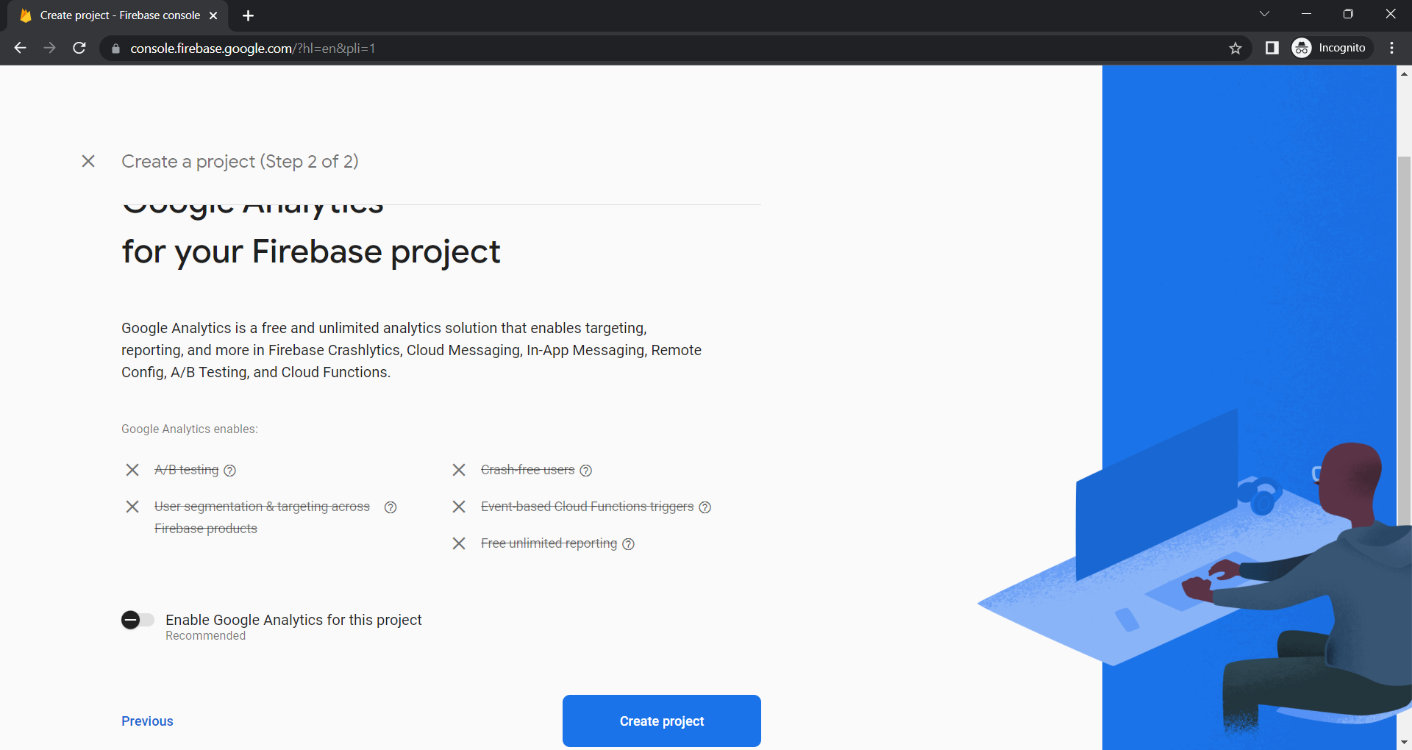Click the Create project button
Screen dimensions: 1412x750
[x=661, y=721]
